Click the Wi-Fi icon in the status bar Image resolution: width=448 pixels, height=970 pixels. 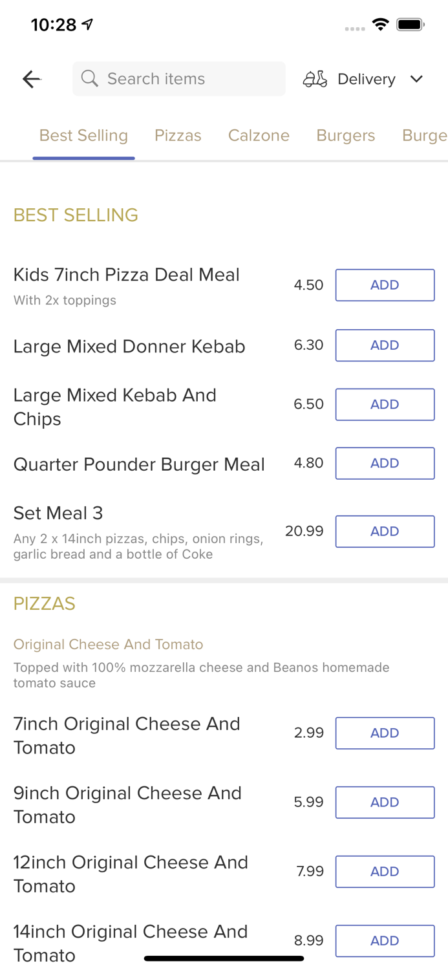coord(380,25)
